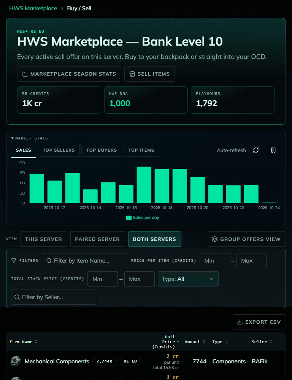Viewport: 292px width, 380px height.
Task: Collapse the Market Stats section
Action: click(29, 138)
